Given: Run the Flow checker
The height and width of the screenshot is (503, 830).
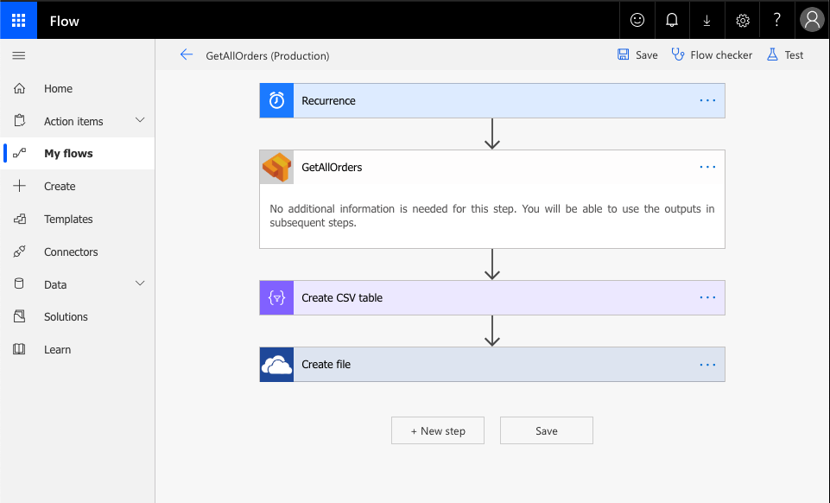Looking at the screenshot, I should 712,55.
